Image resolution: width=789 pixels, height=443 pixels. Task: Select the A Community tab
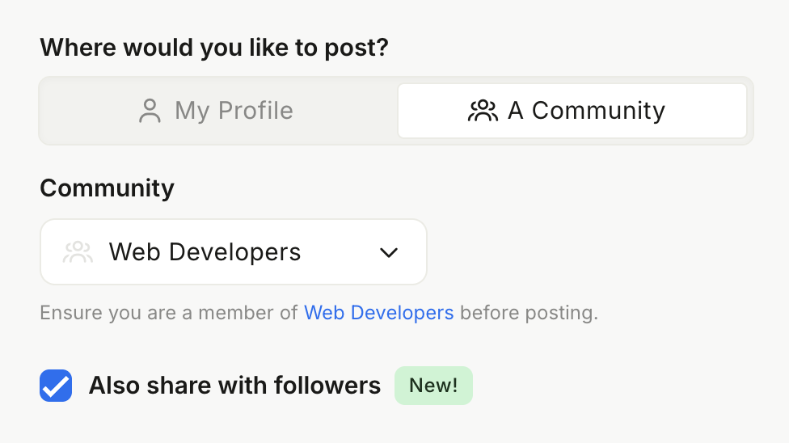click(572, 111)
